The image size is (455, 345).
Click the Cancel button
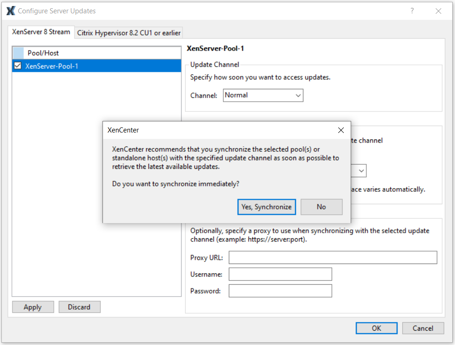point(423,328)
